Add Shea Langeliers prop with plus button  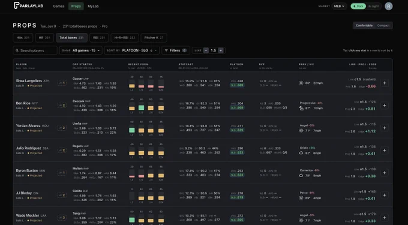(x=385, y=83)
